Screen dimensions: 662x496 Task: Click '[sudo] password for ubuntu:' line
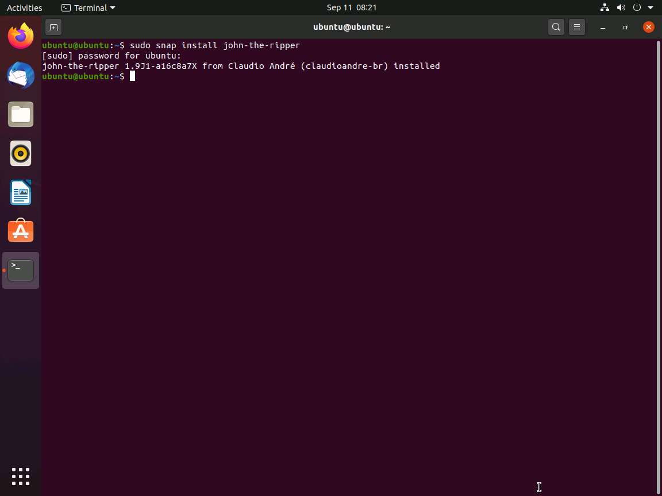tap(111, 56)
